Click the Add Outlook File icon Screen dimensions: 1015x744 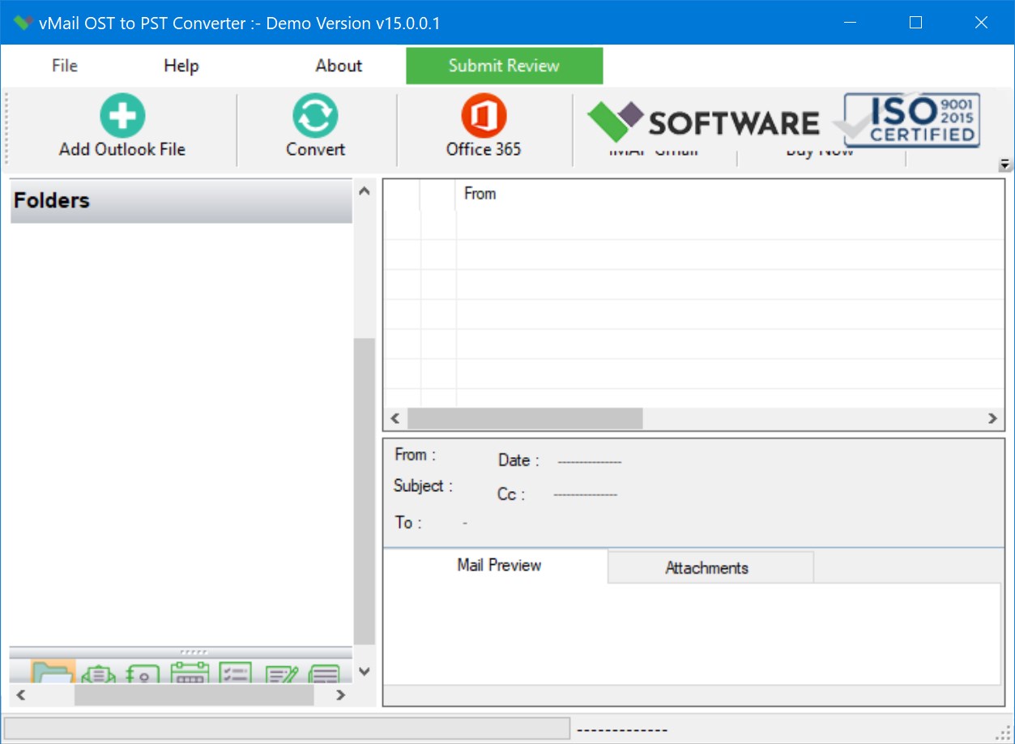[x=121, y=115]
